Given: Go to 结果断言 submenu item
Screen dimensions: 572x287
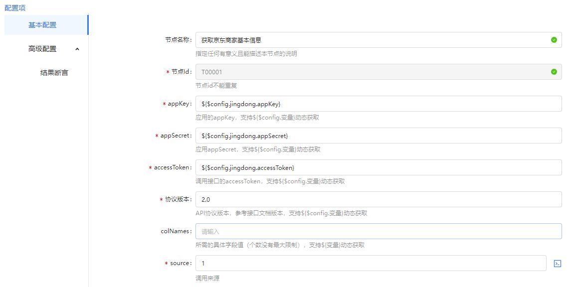Looking at the screenshot, I should click(x=54, y=73).
